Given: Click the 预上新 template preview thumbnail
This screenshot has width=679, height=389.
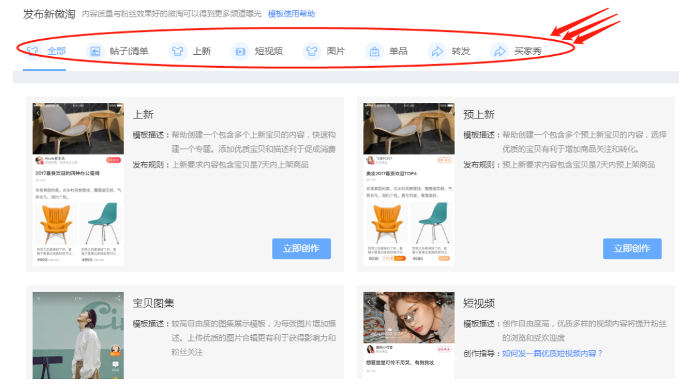Looking at the screenshot, I should 409,184.
